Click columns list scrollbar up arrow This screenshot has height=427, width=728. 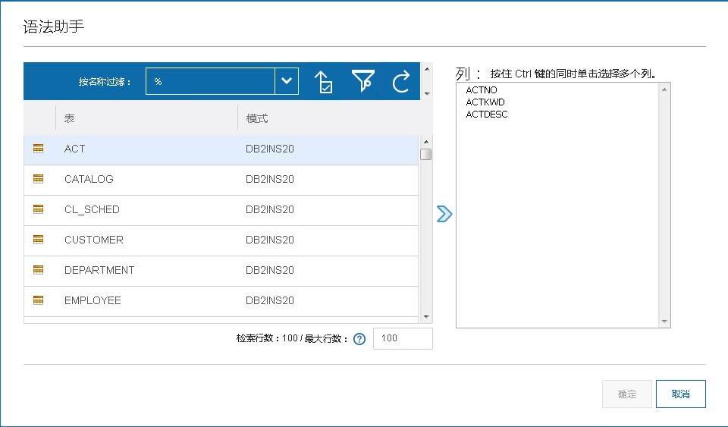click(x=664, y=89)
